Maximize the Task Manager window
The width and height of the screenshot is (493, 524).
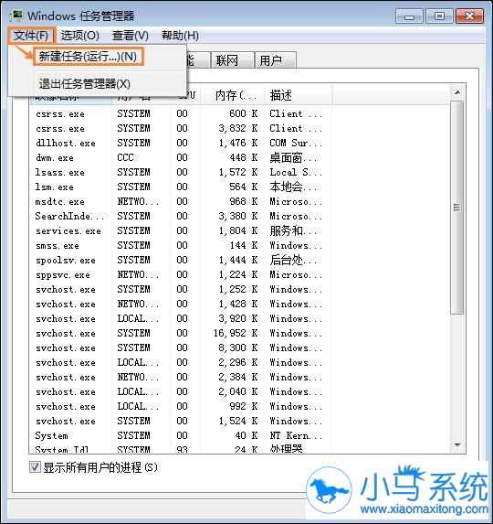pos(439,16)
